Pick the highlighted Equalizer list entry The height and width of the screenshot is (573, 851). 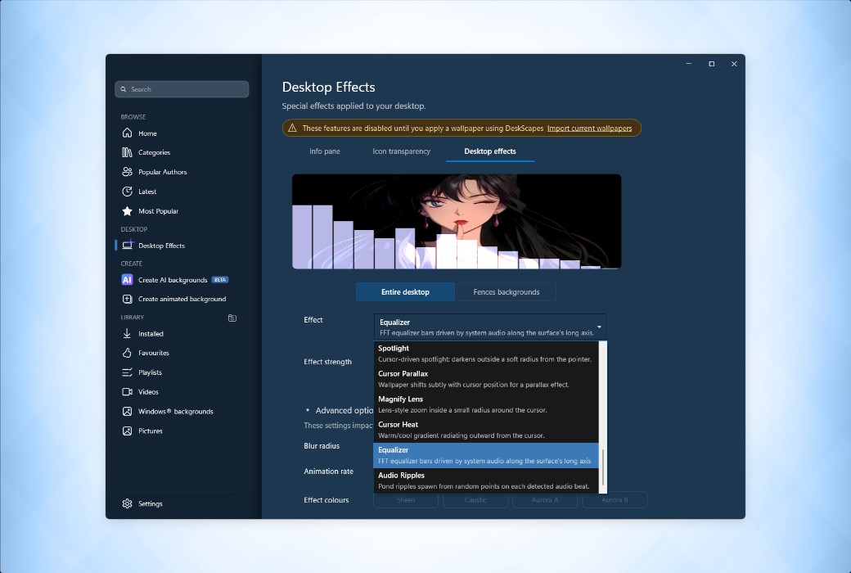[486, 455]
